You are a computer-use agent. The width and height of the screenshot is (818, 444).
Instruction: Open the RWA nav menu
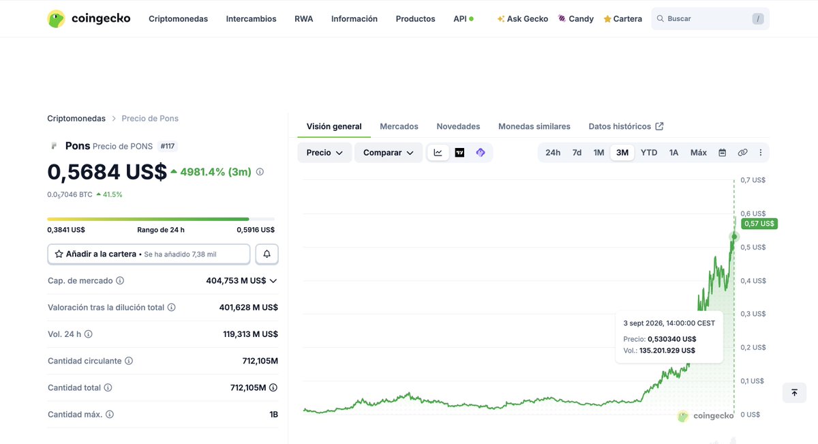click(x=304, y=19)
